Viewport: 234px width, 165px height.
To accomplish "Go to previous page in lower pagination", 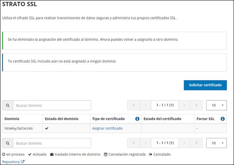I will (x=146, y=143).
